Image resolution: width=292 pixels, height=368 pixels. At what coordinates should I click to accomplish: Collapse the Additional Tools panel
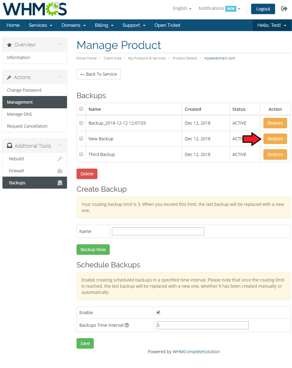pyautogui.click(x=61, y=146)
